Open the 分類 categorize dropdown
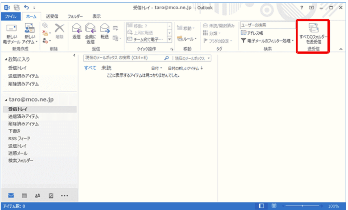This screenshot has width=348, height=210. [x=212, y=33]
